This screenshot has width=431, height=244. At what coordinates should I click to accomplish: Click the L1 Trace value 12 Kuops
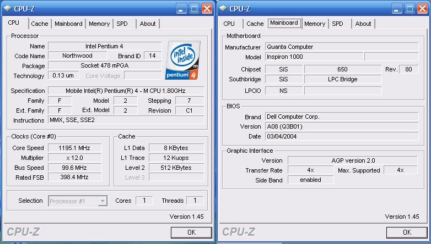[x=176, y=158]
